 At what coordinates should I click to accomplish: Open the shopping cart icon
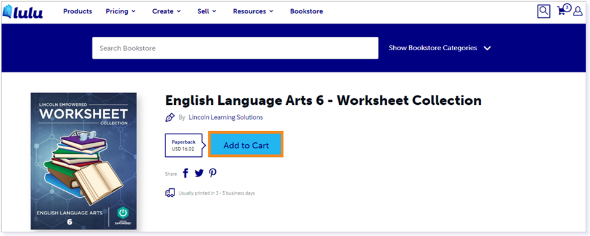click(564, 10)
